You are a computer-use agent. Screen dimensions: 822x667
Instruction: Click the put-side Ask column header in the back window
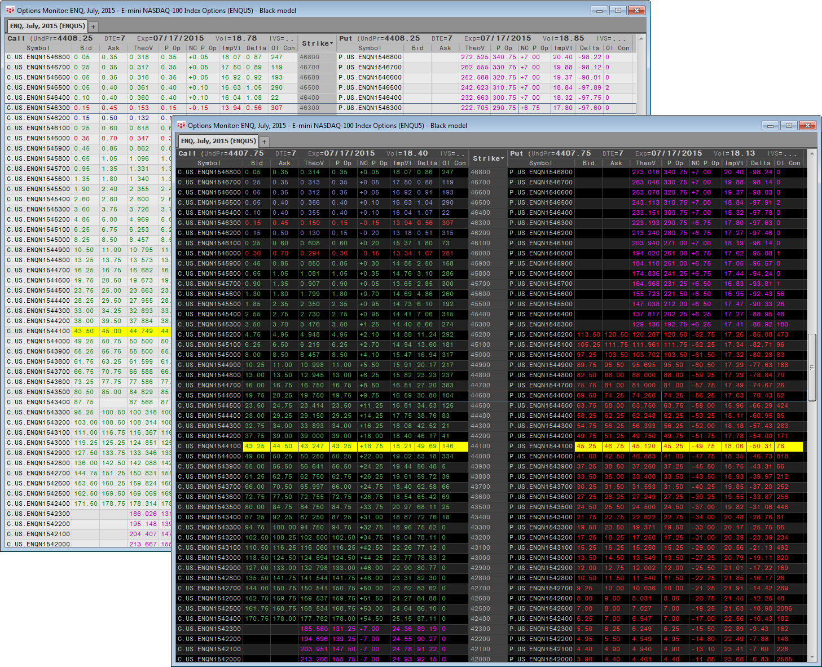[445, 48]
